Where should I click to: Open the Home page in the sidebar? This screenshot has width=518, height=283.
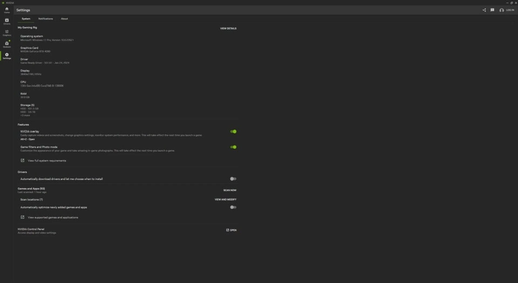point(7,10)
